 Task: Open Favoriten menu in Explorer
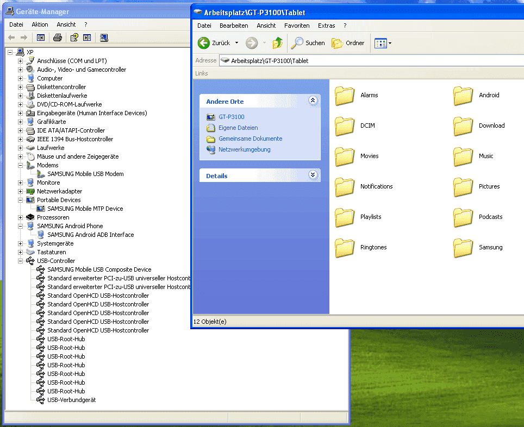tap(297, 26)
